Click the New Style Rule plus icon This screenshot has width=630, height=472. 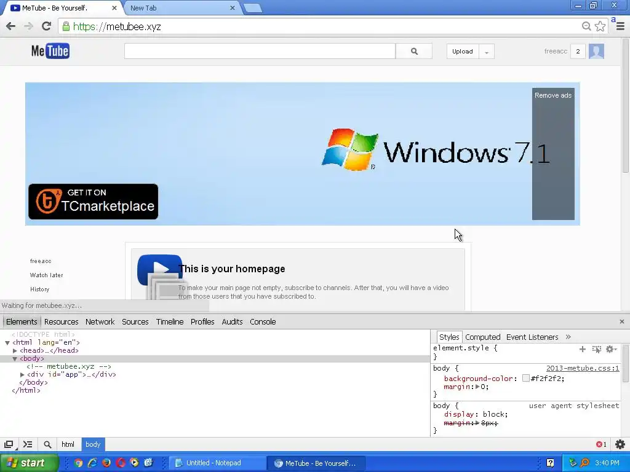[x=582, y=349]
